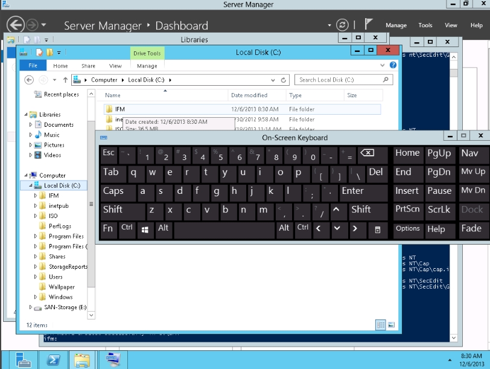This screenshot has height=369, width=490.
Task: Click the Explorer refresh button in address bar
Action: click(x=284, y=80)
